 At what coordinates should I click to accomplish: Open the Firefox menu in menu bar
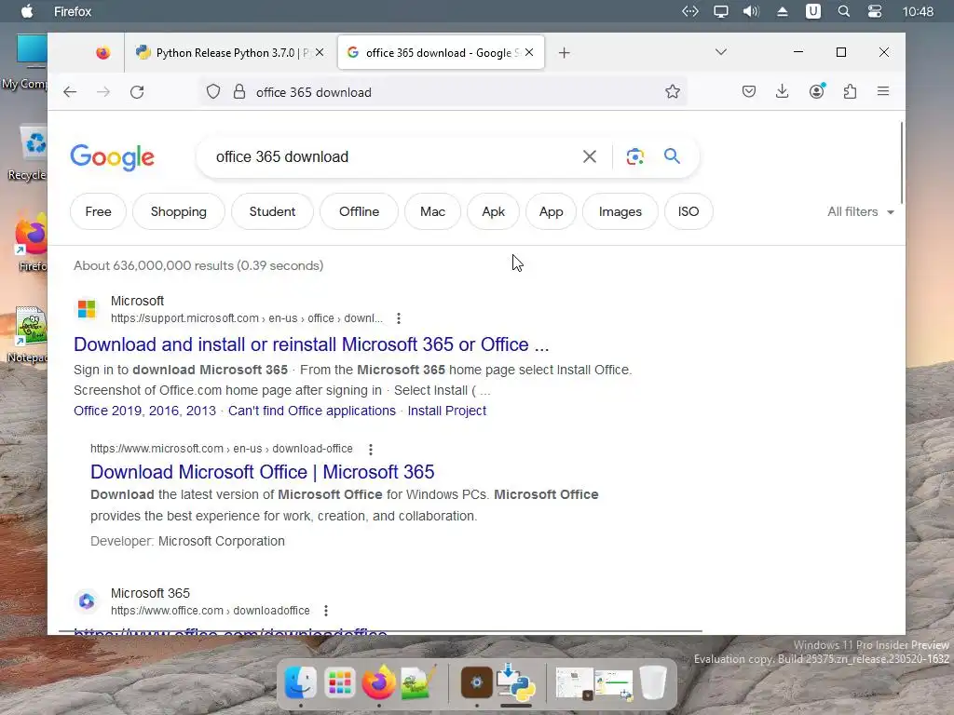(73, 11)
